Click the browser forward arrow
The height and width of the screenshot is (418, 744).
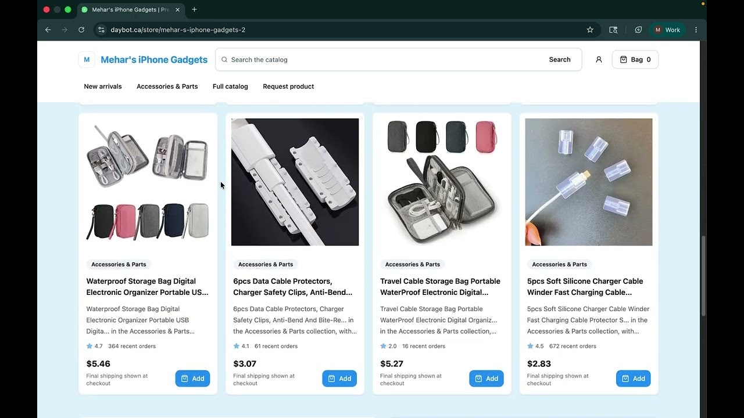[x=65, y=30]
